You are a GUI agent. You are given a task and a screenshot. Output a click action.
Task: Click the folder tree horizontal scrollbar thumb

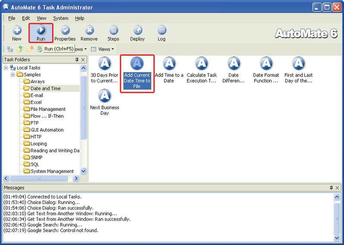point(38,178)
